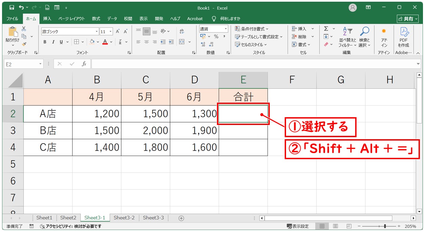Increase decimal places
The height and width of the screenshot is (232, 425).
pyautogui.click(x=203, y=44)
